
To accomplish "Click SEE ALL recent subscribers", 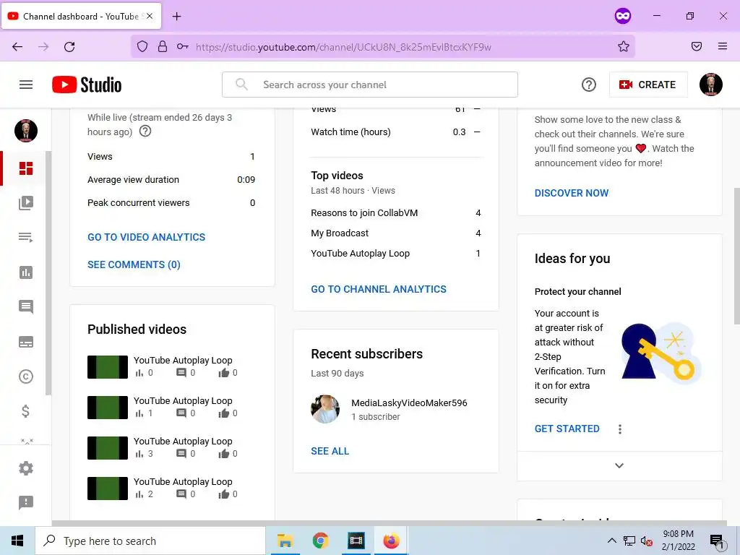I will click(x=330, y=451).
